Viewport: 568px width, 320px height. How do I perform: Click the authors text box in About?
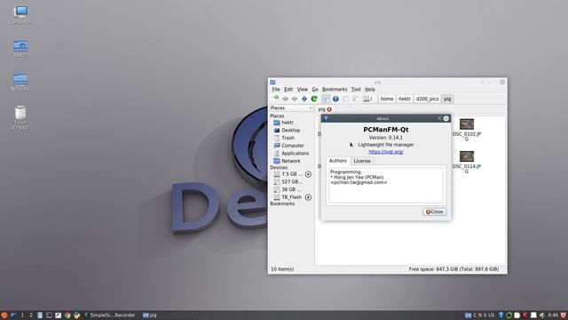(x=386, y=186)
